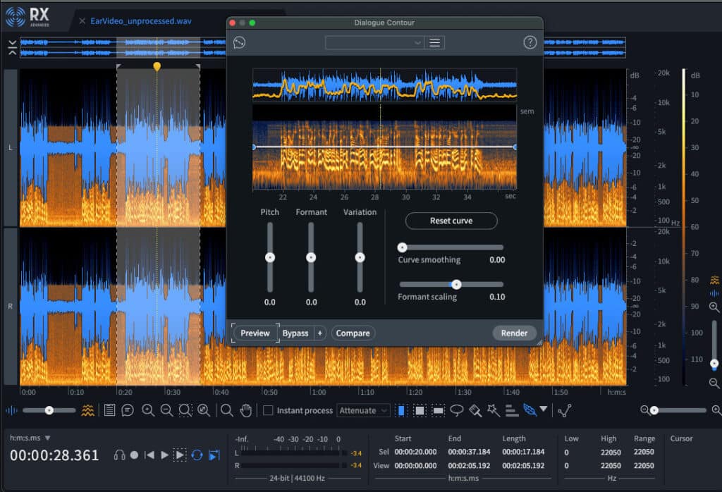Open the preset menu hamburger icon
The height and width of the screenshot is (492, 722).
435,43
